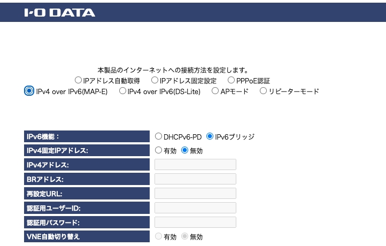Select IPv4 over IPv6(MAP-E) option
386x246 pixels.
tap(29, 91)
